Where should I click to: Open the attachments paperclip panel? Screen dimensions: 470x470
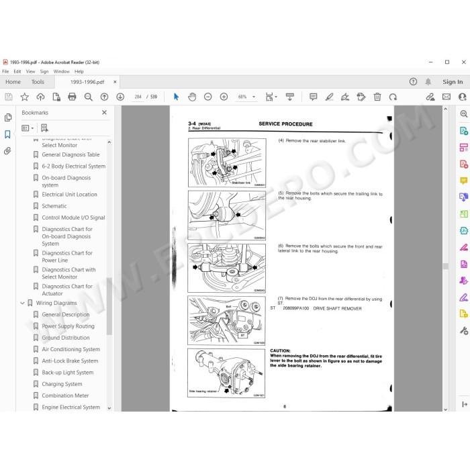(8, 151)
